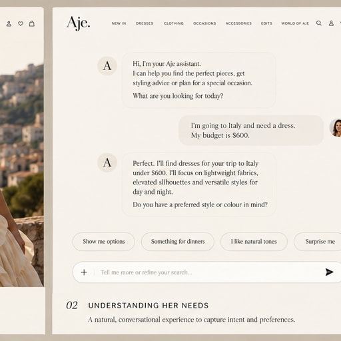This screenshot has height=341, width=341.
Task: Open the CLOTHING menu
Action: [174, 23]
